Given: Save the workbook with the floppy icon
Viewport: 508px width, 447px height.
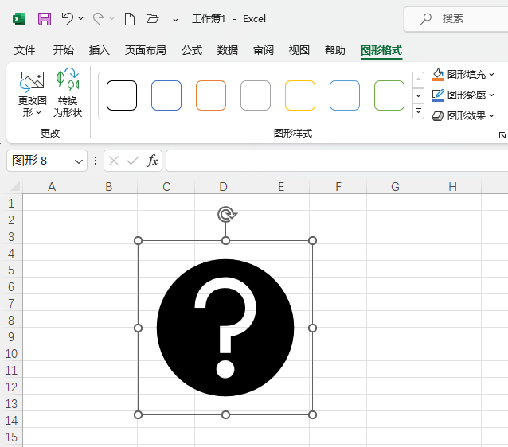Looking at the screenshot, I should (45, 19).
